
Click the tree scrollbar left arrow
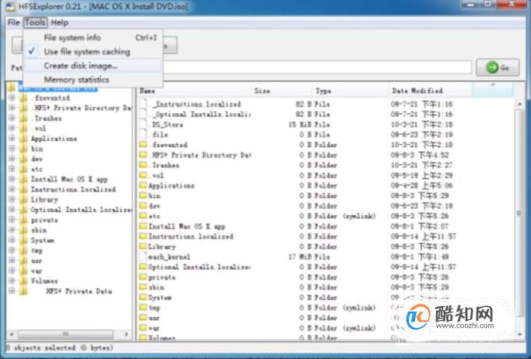tap(11, 334)
